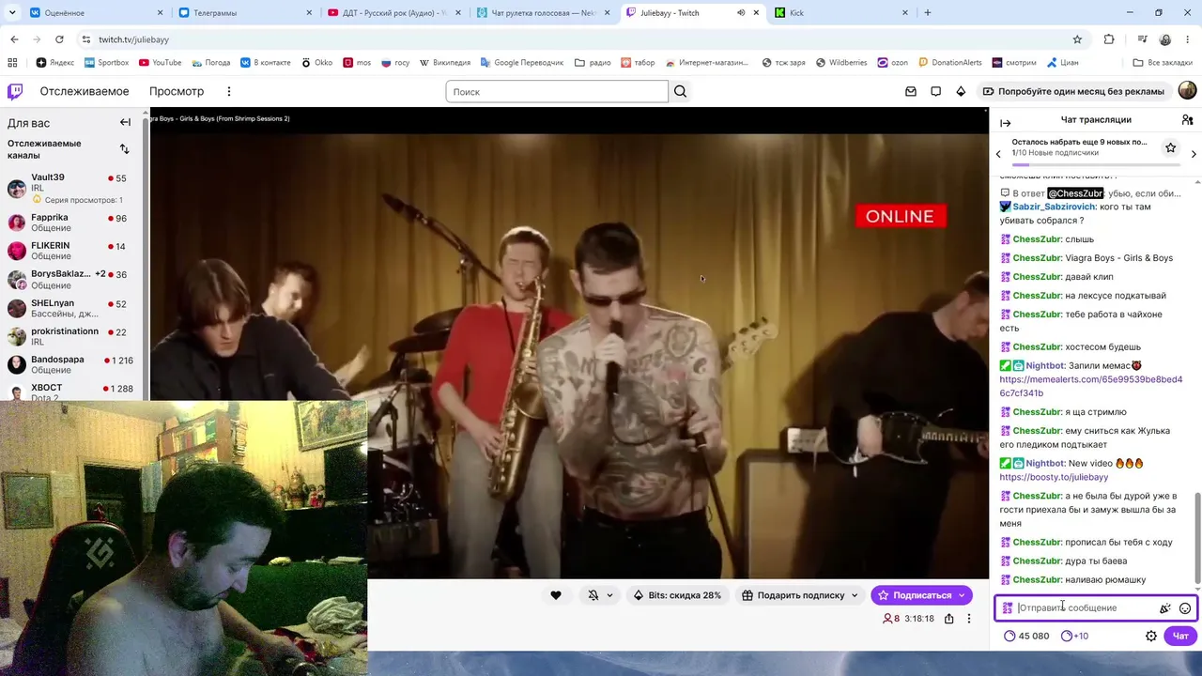Open the Bandospapa channel in sidebar
1202x676 pixels.
point(69,364)
